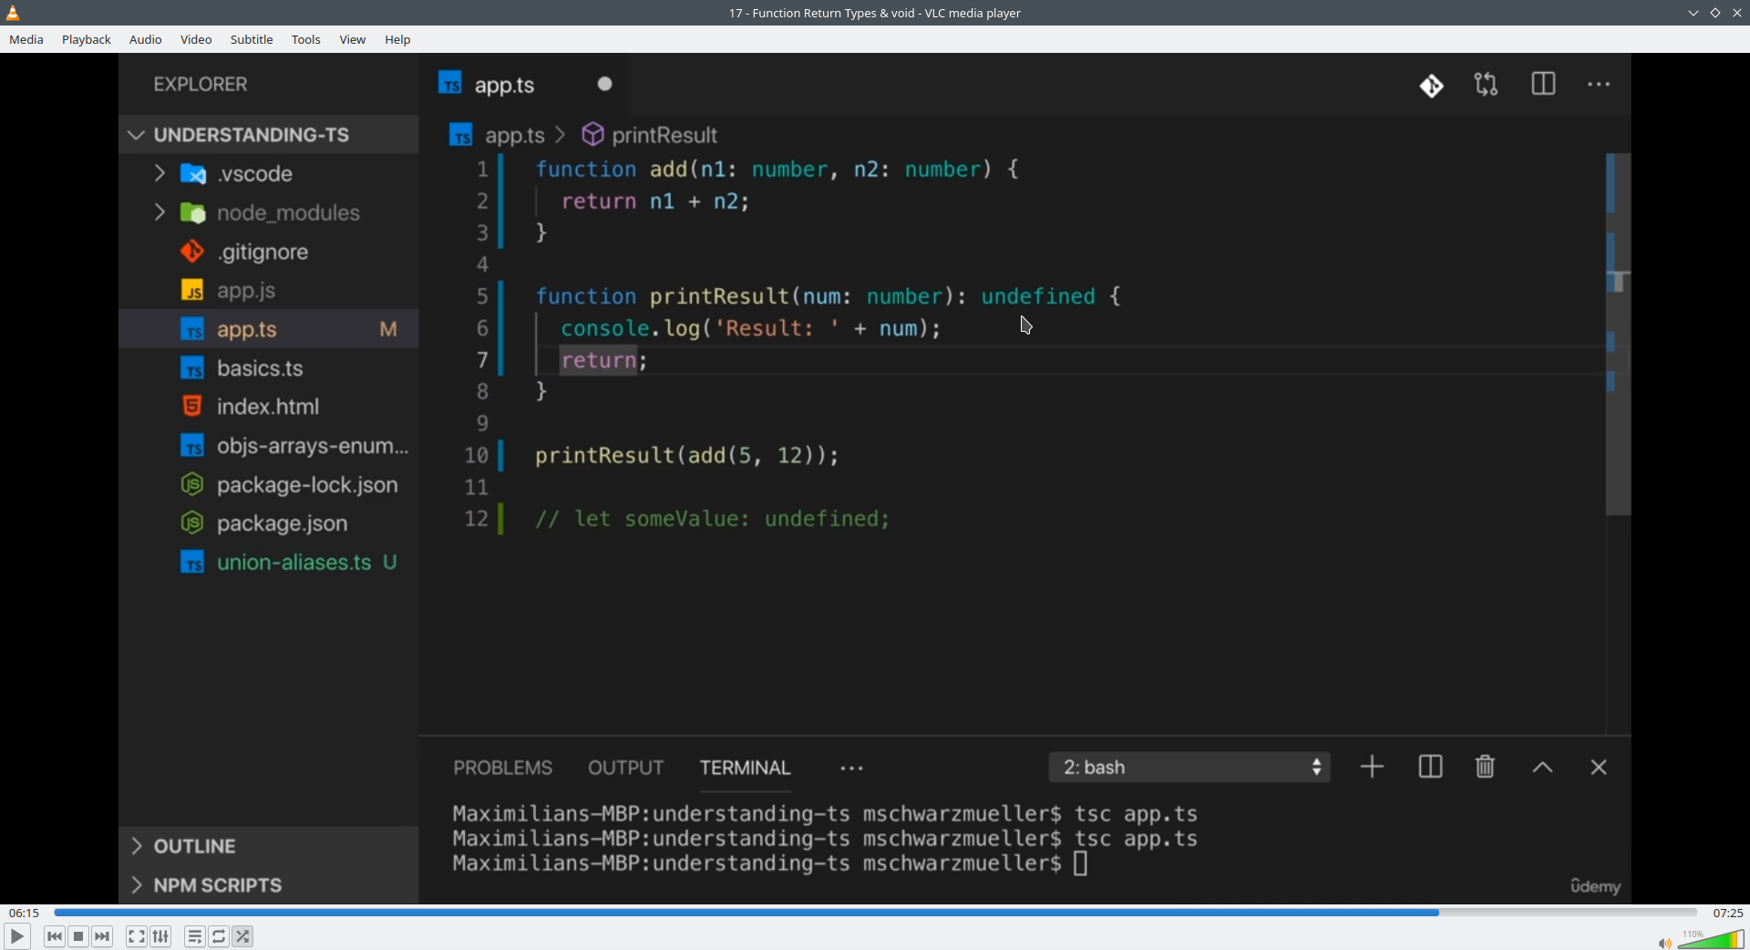Split the terminal pane

pyautogui.click(x=1431, y=768)
